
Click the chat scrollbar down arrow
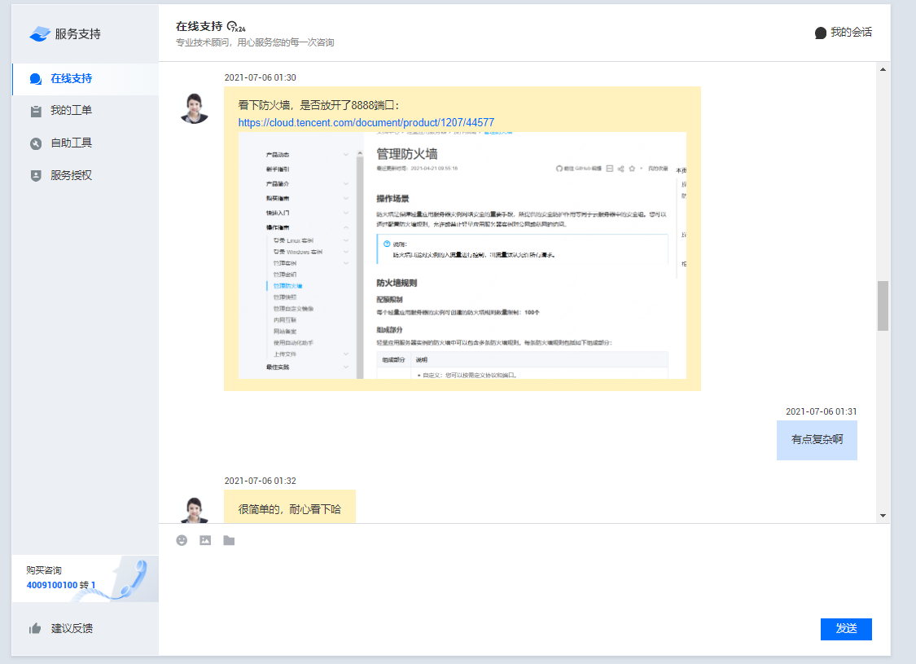pyautogui.click(x=883, y=516)
